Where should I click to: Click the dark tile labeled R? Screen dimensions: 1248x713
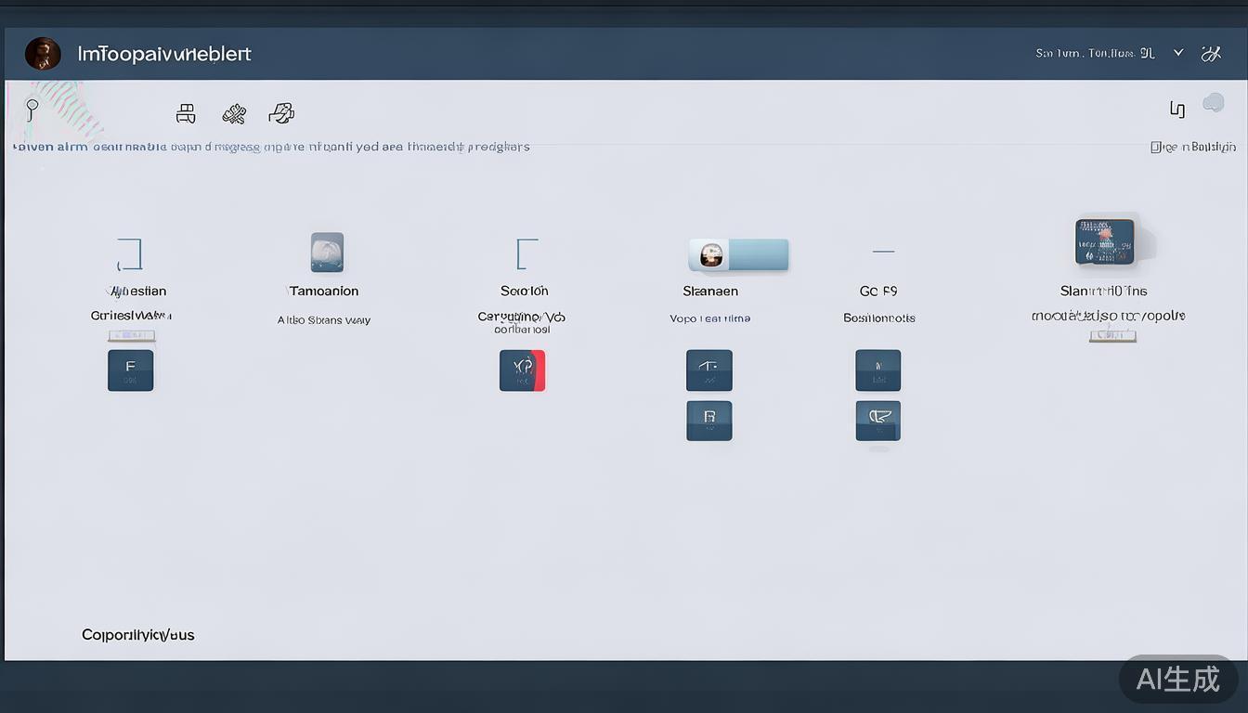(709, 420)
